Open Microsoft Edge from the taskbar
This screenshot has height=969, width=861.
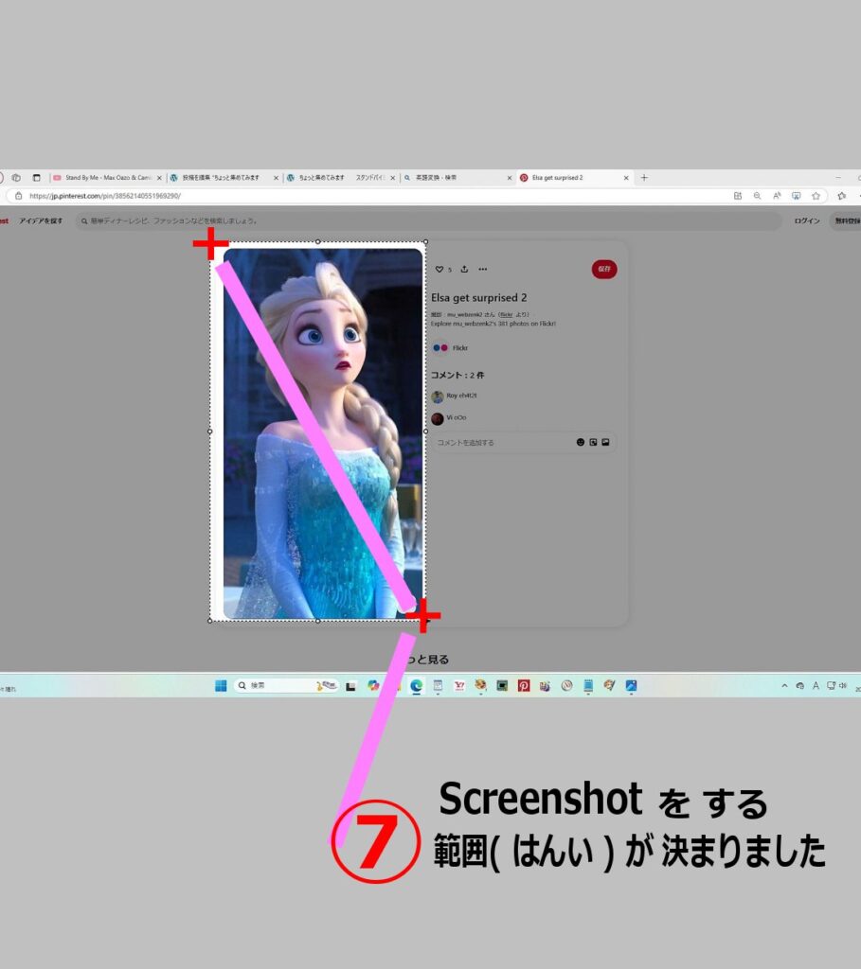(x=416, y=685)
